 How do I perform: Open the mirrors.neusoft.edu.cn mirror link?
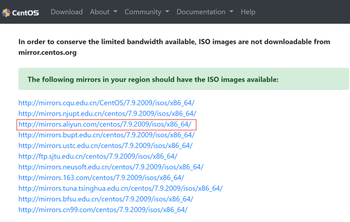111,167
